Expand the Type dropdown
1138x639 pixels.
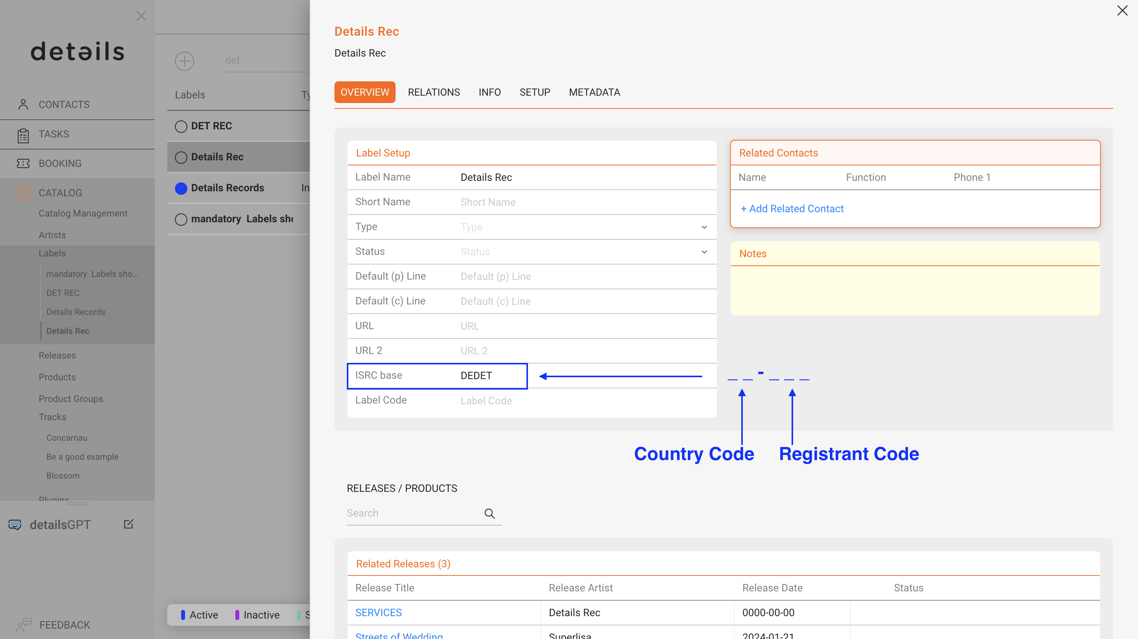tap(704, 227)
